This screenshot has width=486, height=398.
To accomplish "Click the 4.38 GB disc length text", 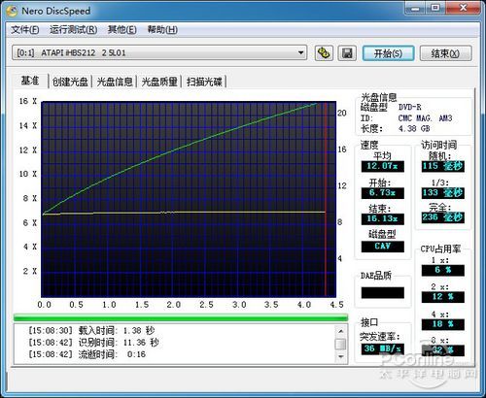I will pos(414,129).
